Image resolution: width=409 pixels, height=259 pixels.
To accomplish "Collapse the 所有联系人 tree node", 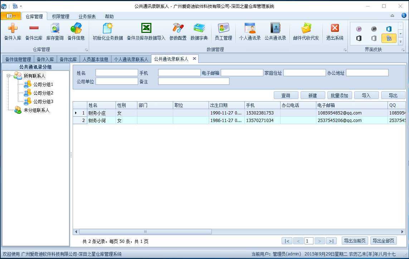I will tap(8, 76).
